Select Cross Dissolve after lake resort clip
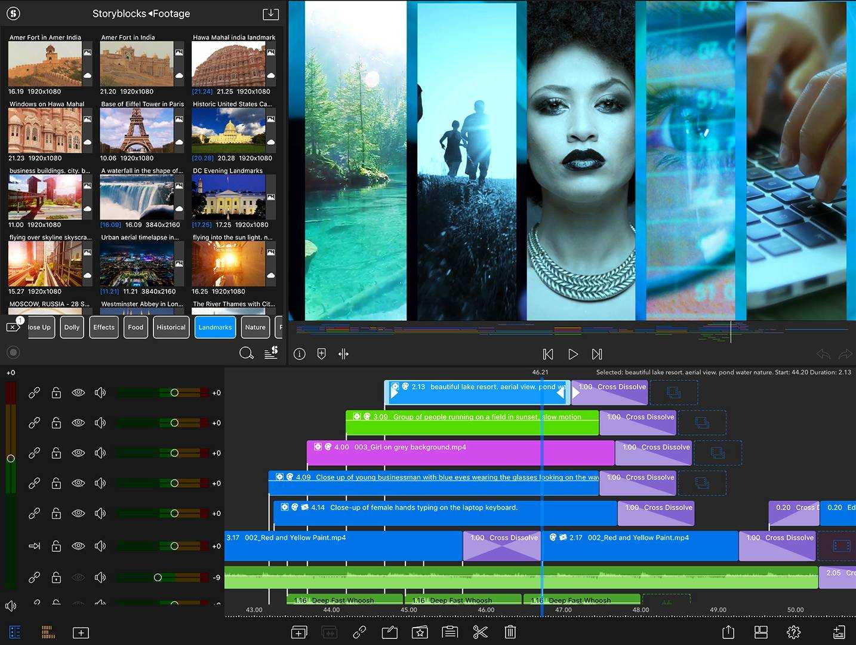Image resolution: width=856 pixels, height=645 pixels. point(609,392)
